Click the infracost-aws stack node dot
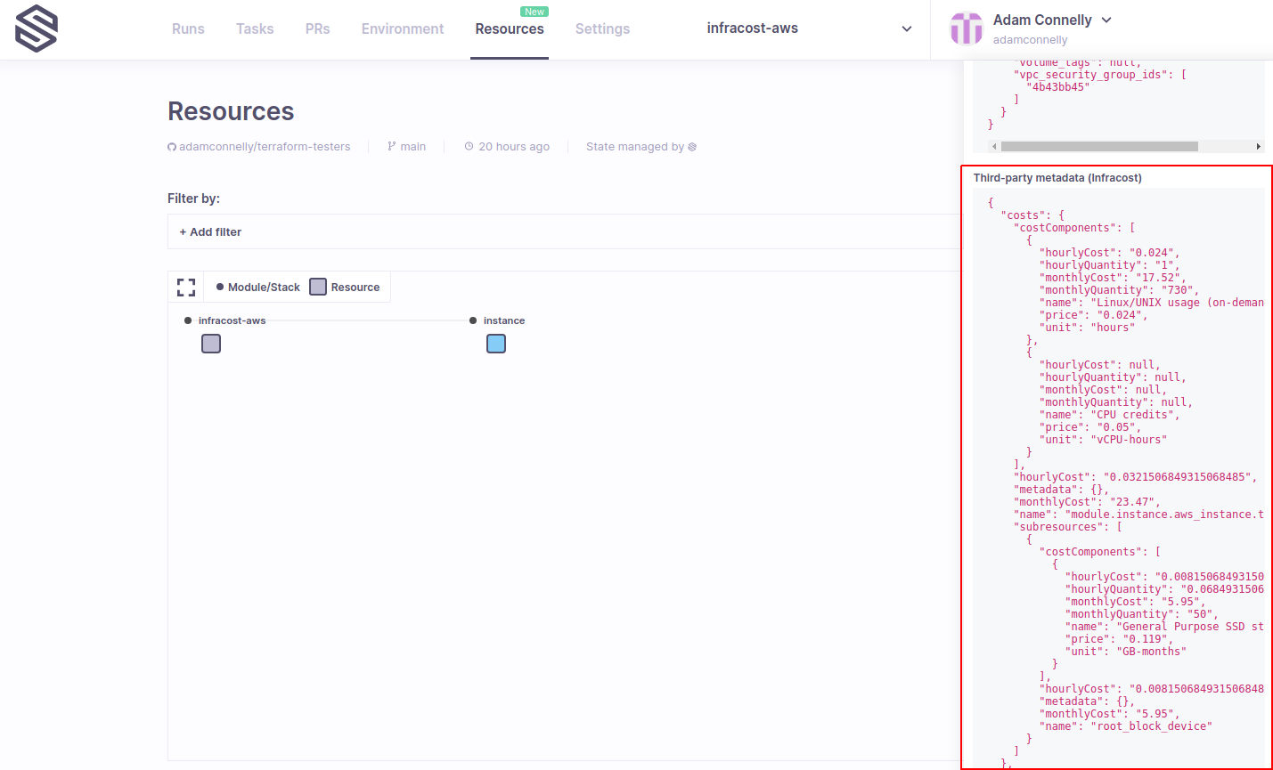Screen dimensions: 1273x770 (x=188, y=320)
